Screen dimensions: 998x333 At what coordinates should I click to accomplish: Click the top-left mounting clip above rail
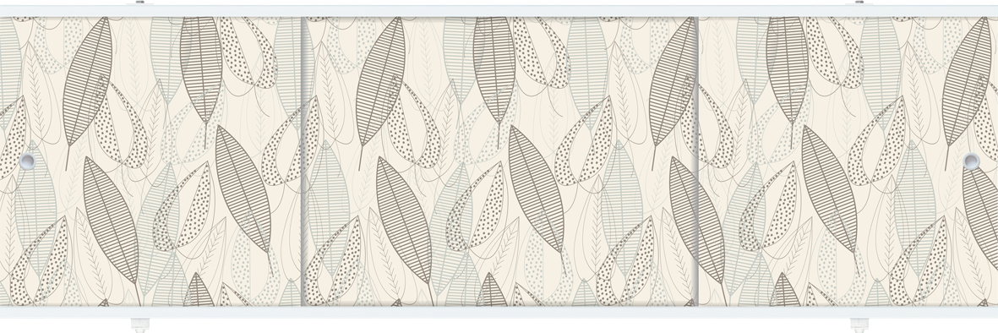pyautogui.click(x=140, y=3)
